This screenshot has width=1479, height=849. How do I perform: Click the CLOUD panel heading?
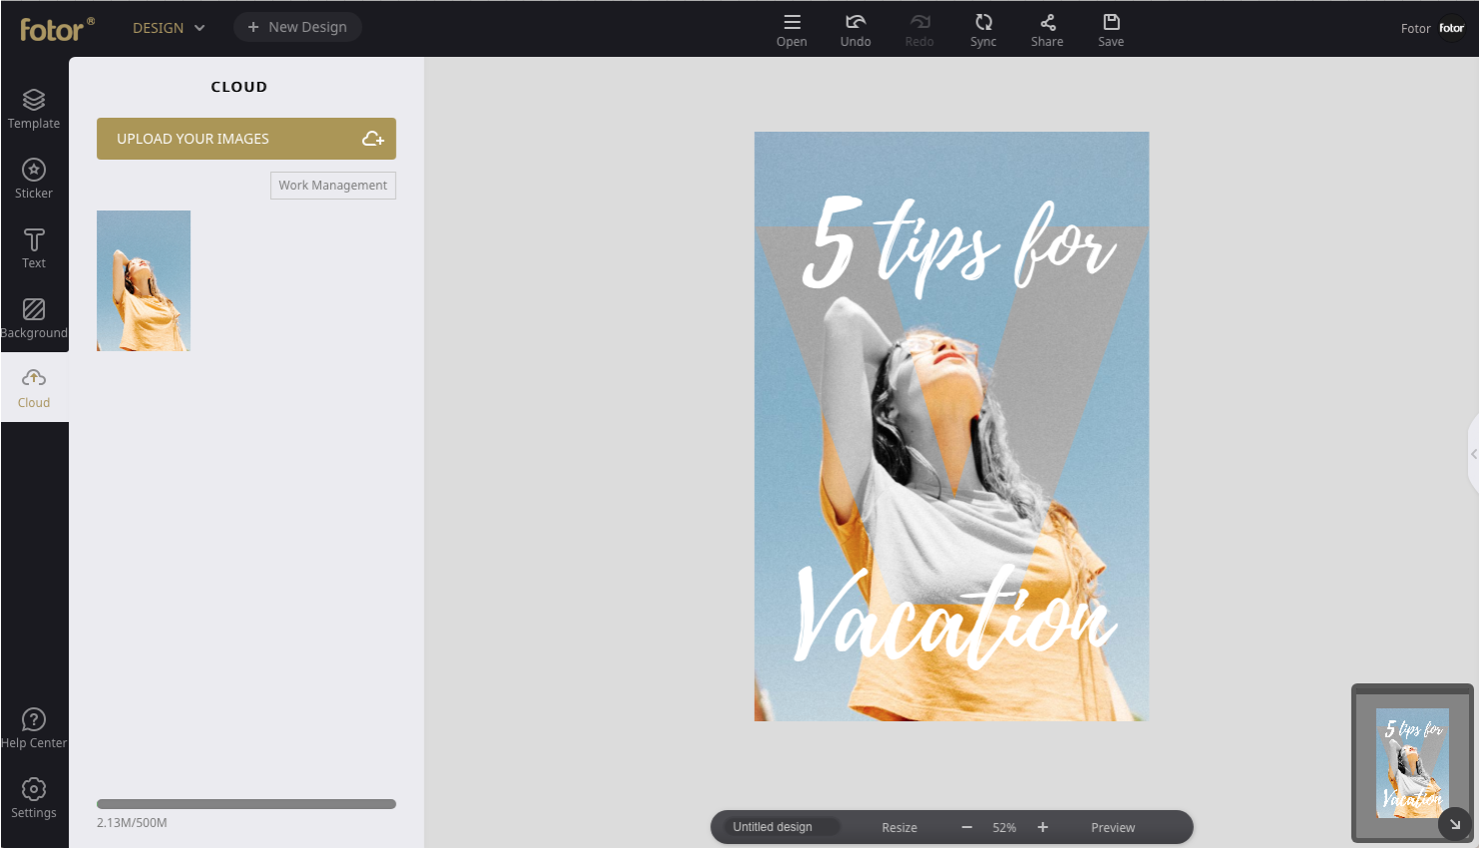pyautogui.click(x=239, y=87)
